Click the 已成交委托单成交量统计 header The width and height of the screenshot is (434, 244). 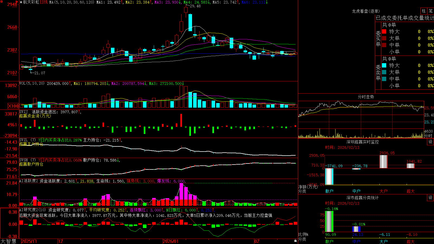(x=405, y=18)
